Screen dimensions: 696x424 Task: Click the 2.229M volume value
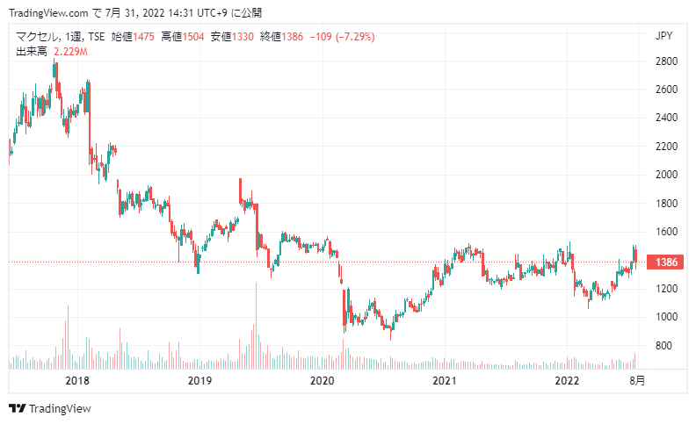70,52
